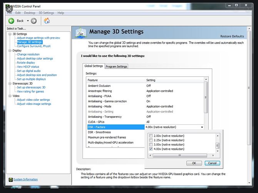258x193 pixels.
Task: Open Adjust video color settings
Action: [34, 100]
